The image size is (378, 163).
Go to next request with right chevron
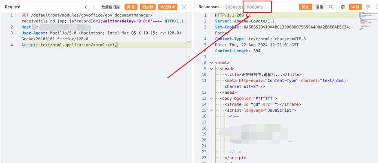tap(94, 7)
